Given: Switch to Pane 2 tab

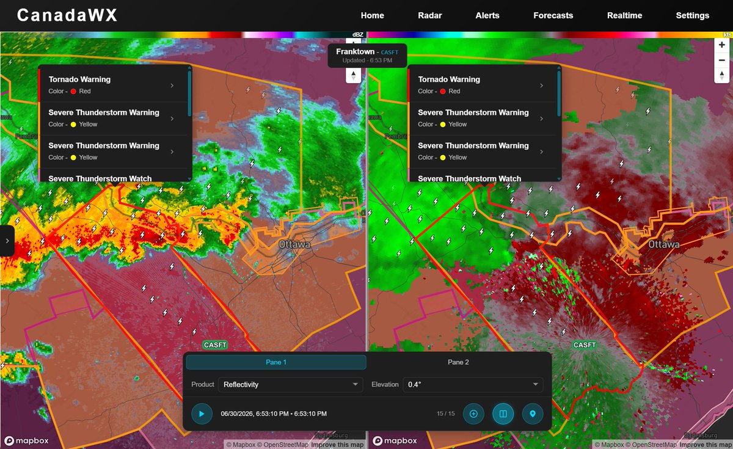Looking at the screenshot, I should (458, 362).
